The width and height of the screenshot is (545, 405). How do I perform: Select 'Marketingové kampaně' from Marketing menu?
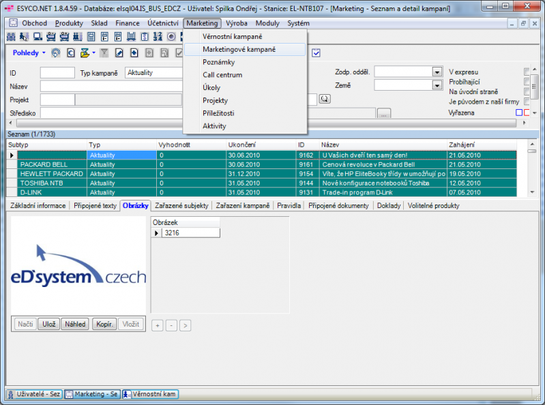click(x=239, y=49)
